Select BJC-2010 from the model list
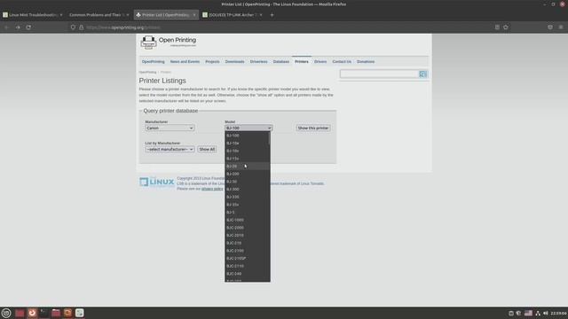This screenshot has height=319, width=568. click(x=247, y=236)
